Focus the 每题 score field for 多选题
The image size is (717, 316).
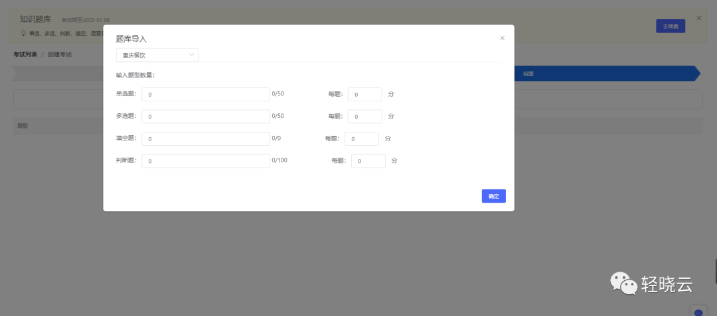point(364,117)
